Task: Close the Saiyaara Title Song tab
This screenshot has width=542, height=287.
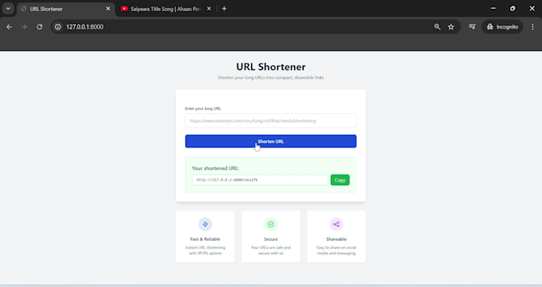Action: click(x=209, y=9)
